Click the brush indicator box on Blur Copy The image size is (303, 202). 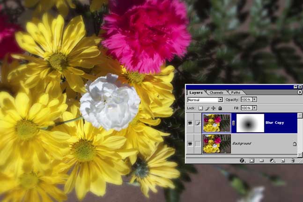click(198, 123)
